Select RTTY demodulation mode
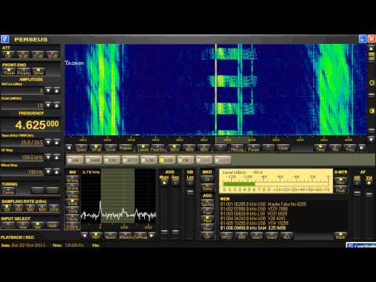 [130, 160]
